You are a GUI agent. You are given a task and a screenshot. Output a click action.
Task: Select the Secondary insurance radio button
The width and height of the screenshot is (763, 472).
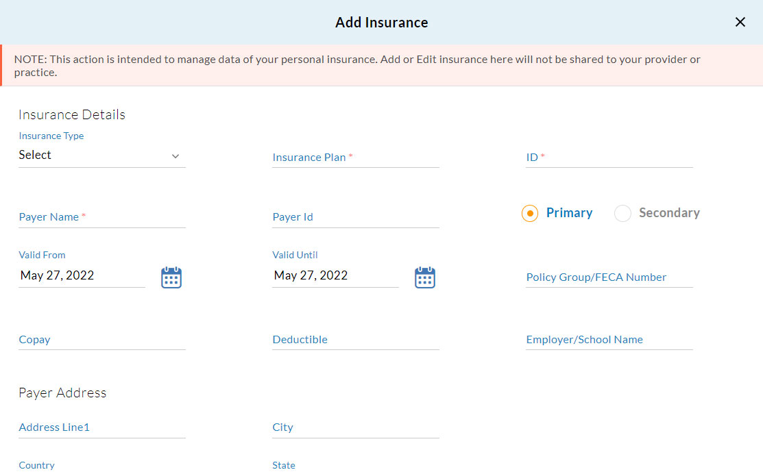pos(622,213)
